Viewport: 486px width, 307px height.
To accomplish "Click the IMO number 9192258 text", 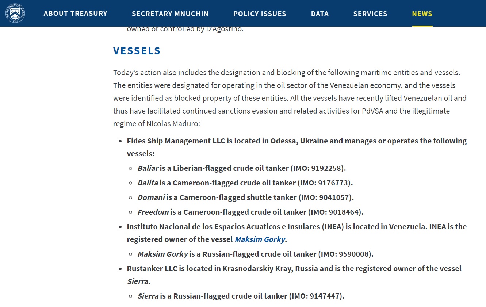I will pyautogui.click(x=326, y=168).
